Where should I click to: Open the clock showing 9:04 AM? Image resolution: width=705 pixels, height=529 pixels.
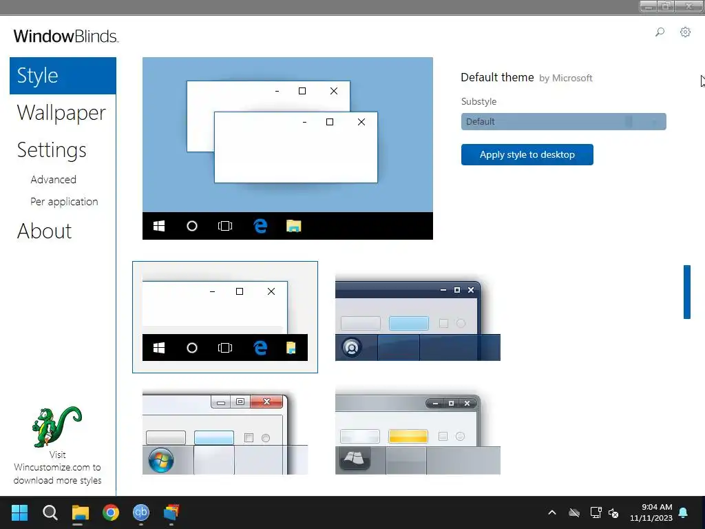point(651,512)
